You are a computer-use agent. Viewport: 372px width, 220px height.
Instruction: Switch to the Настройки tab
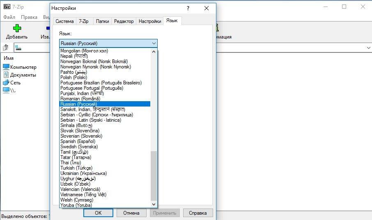click(x=150, y=21)
